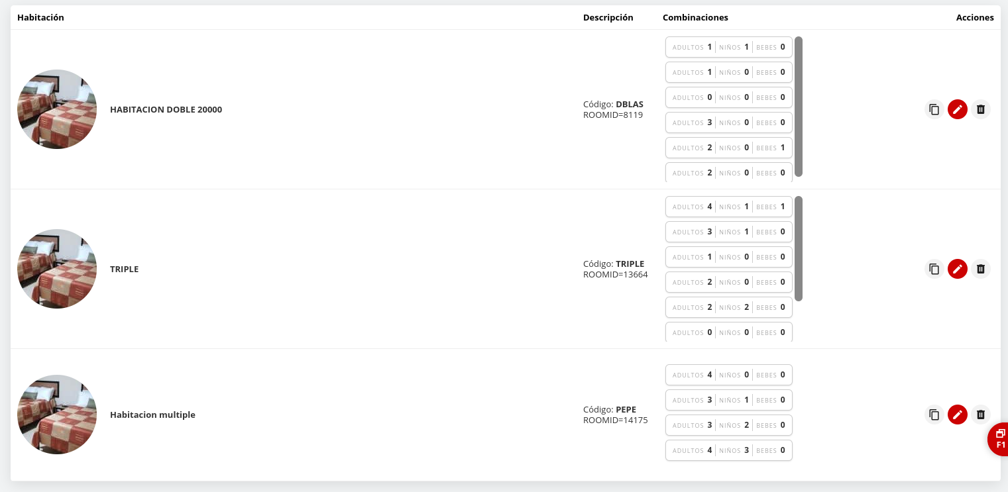Delete the HABITACION DOBLE 20000 room

tap(981, 109)
